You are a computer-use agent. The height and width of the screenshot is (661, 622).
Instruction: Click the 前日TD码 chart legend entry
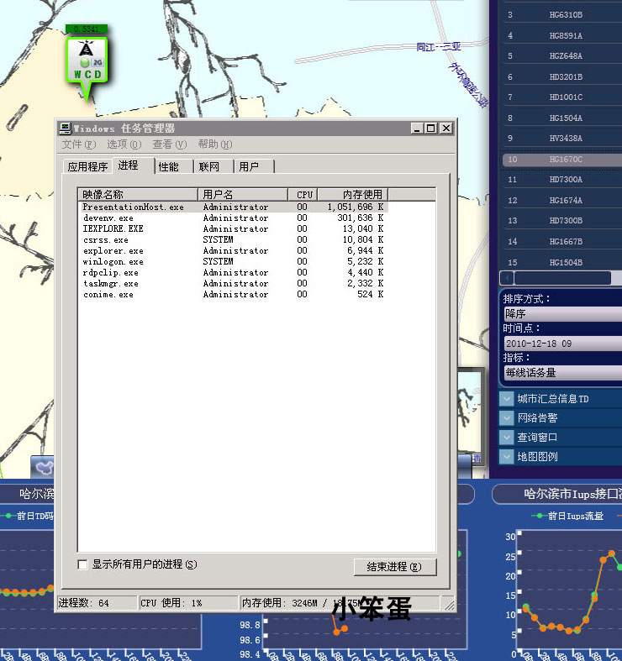pyautogui.click(x=28, y=516)
